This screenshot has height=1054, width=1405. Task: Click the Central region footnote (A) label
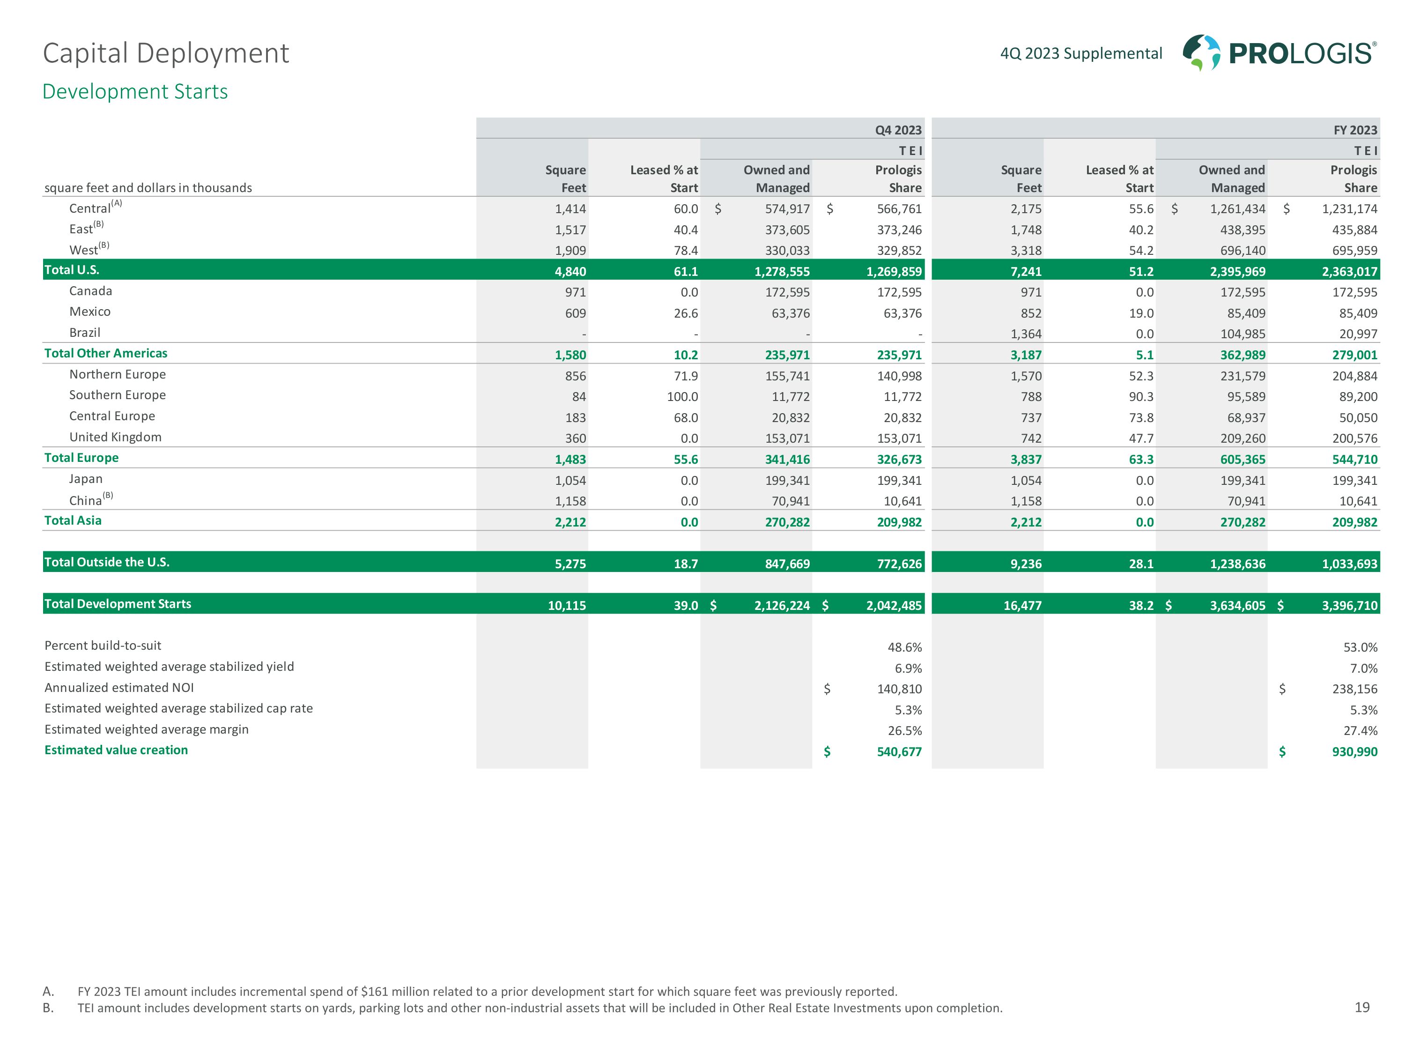pyautogui.click(x=95, y=208)
